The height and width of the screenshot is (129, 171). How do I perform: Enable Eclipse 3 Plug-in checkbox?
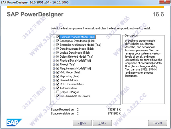pyautogui.click(x=58, y=92)
